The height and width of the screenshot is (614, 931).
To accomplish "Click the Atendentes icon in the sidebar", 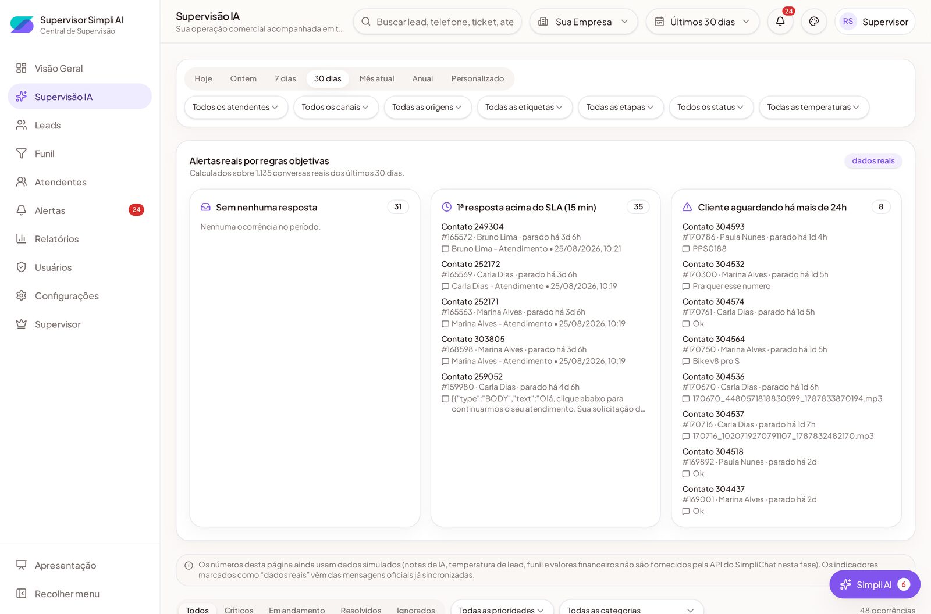I will [22, 182].
